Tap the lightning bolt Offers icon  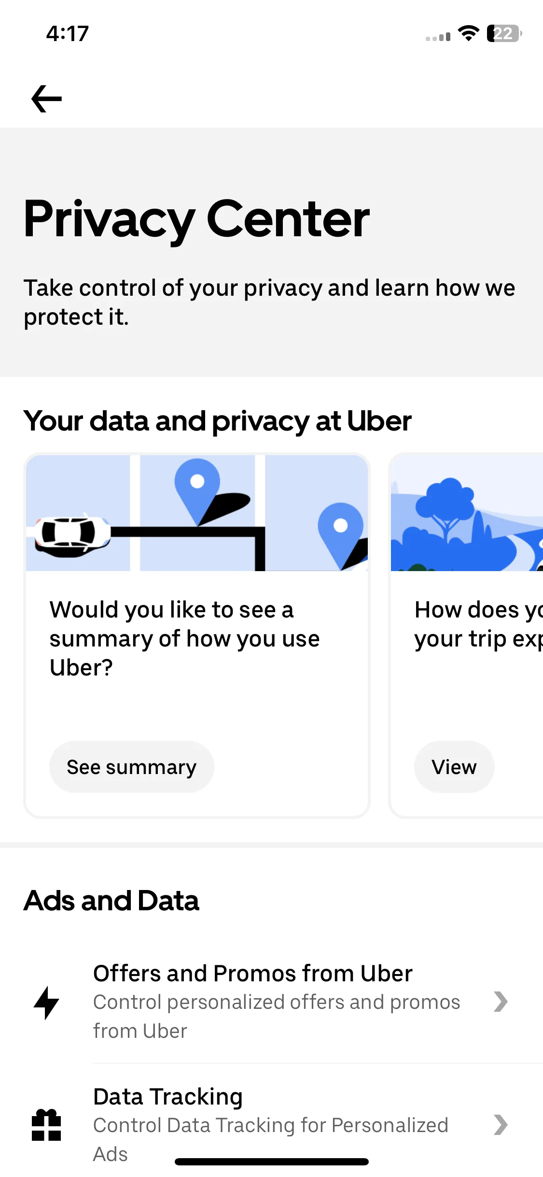pos(46,1003)
